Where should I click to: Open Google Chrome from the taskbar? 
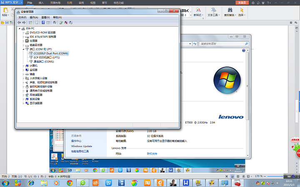point(70,183)
